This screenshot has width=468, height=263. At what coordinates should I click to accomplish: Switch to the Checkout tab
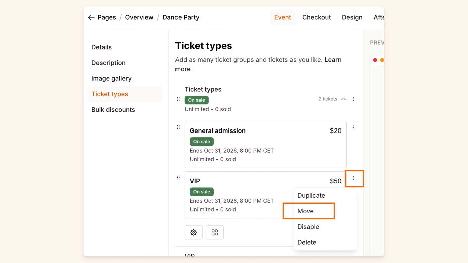[316, 17]
